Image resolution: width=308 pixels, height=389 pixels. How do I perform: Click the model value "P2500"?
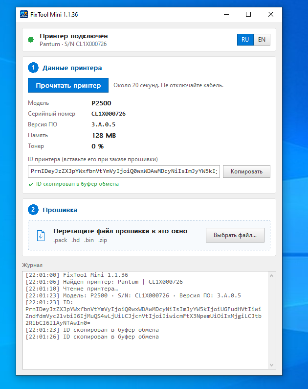tap(101, 103)
